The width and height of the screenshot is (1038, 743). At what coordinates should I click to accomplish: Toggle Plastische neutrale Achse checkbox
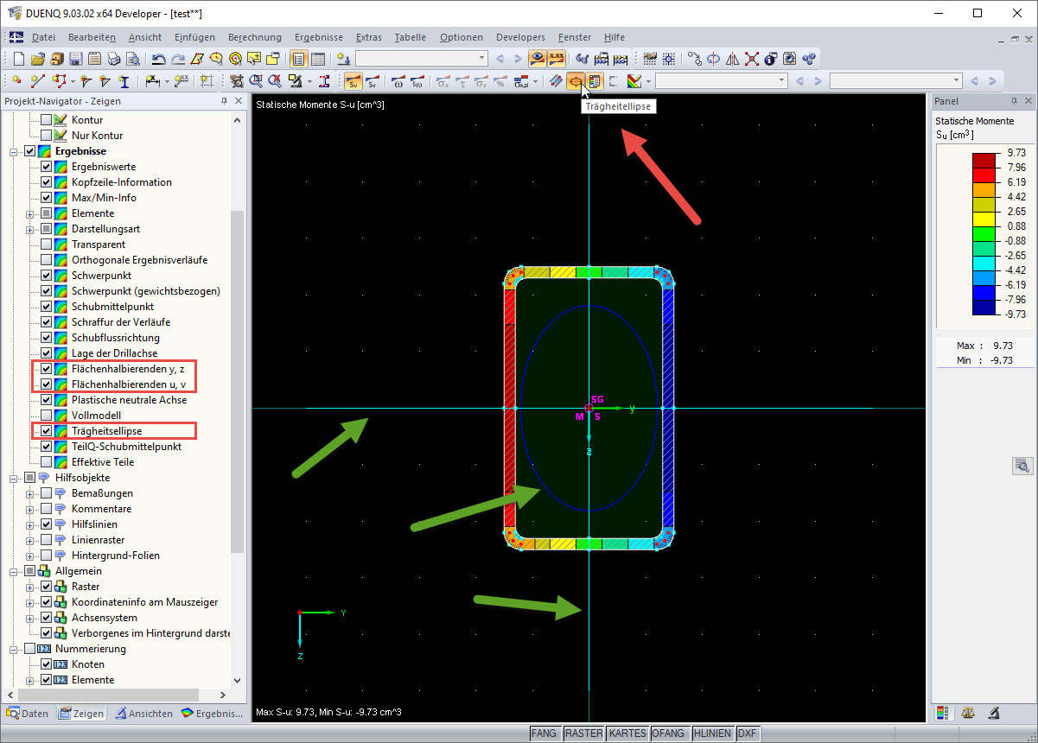(x=47, y=400)
